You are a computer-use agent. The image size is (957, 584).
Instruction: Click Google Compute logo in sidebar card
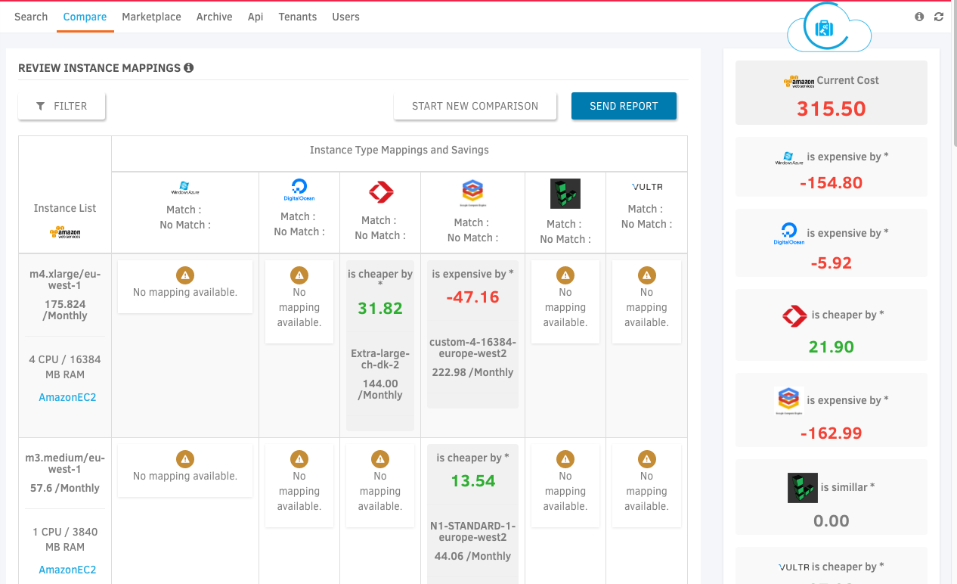point(788,401)
